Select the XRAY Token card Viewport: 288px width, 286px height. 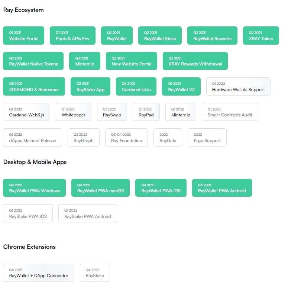(261, 35)
